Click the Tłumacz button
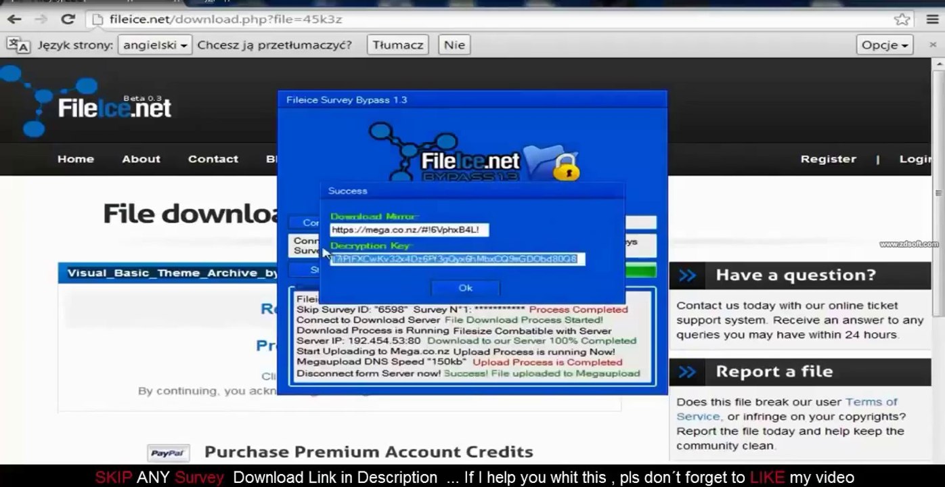Screen dimensions: 945x487 [x=397, y=45]
